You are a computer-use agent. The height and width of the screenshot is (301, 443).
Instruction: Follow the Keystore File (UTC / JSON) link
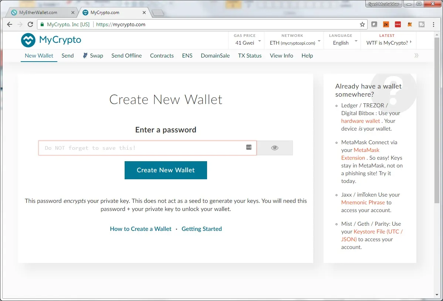[x=372, y=235]
